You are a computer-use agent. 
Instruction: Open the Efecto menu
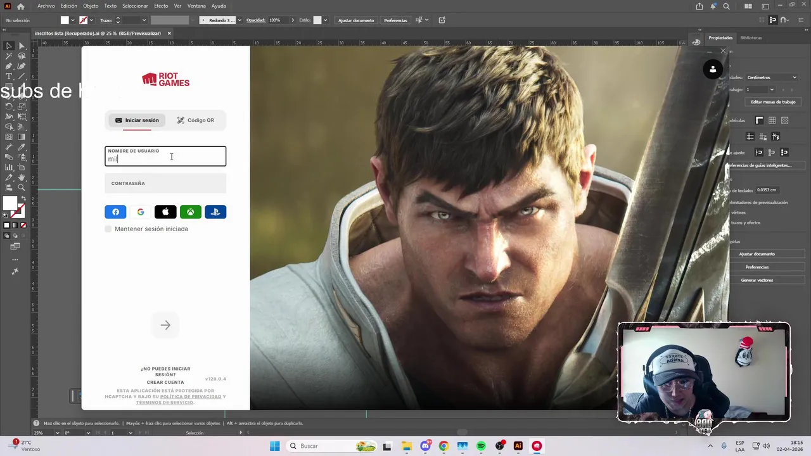pyautogui.click(x=161, y=6)
